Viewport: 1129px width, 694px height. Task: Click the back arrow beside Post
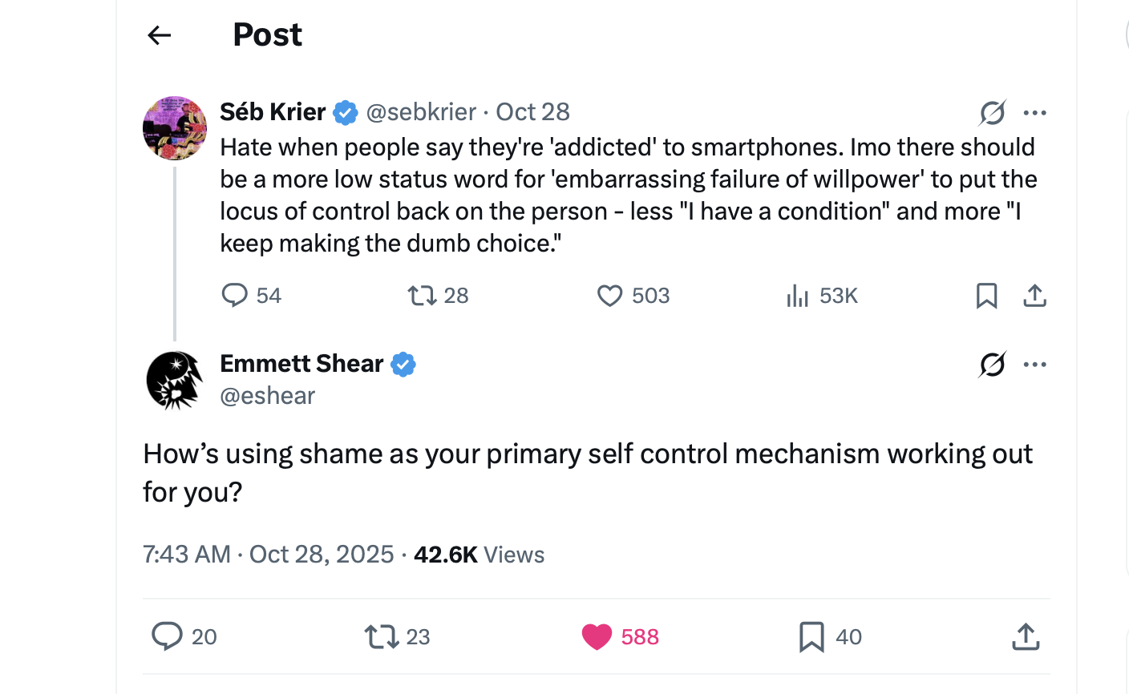[x=160, y=35]
